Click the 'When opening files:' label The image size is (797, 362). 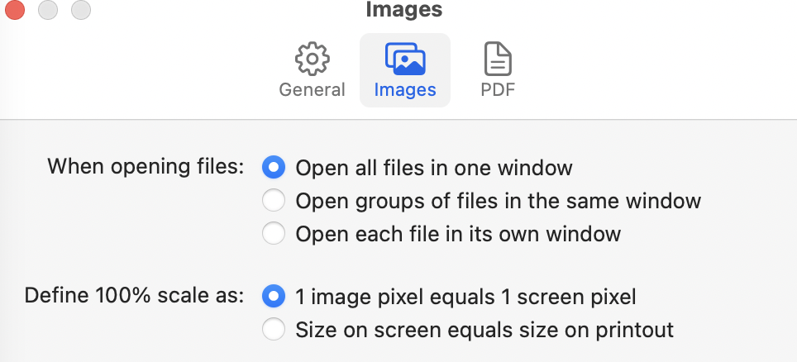pyautogui.click(x=146, y=166)
